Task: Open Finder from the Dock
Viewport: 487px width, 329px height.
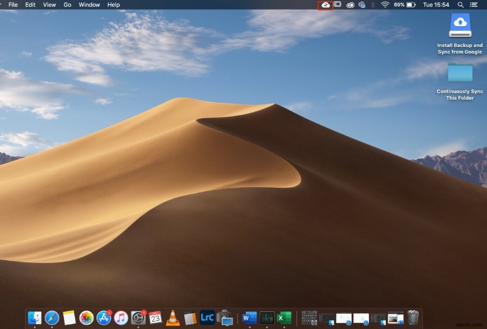Action: tap(35, 318)
